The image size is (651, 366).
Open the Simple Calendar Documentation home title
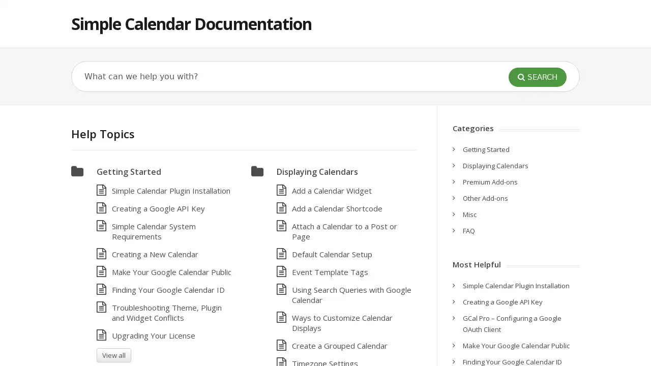coord(191,24)
